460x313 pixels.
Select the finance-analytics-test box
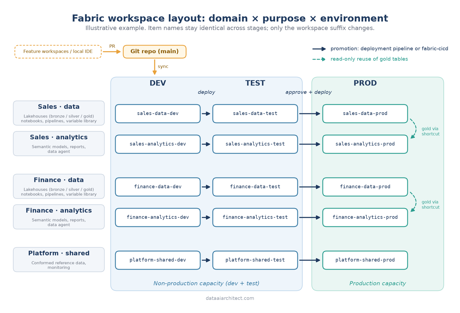[255, 217]
